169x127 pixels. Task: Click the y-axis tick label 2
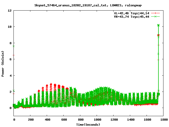tap(11, 92)
